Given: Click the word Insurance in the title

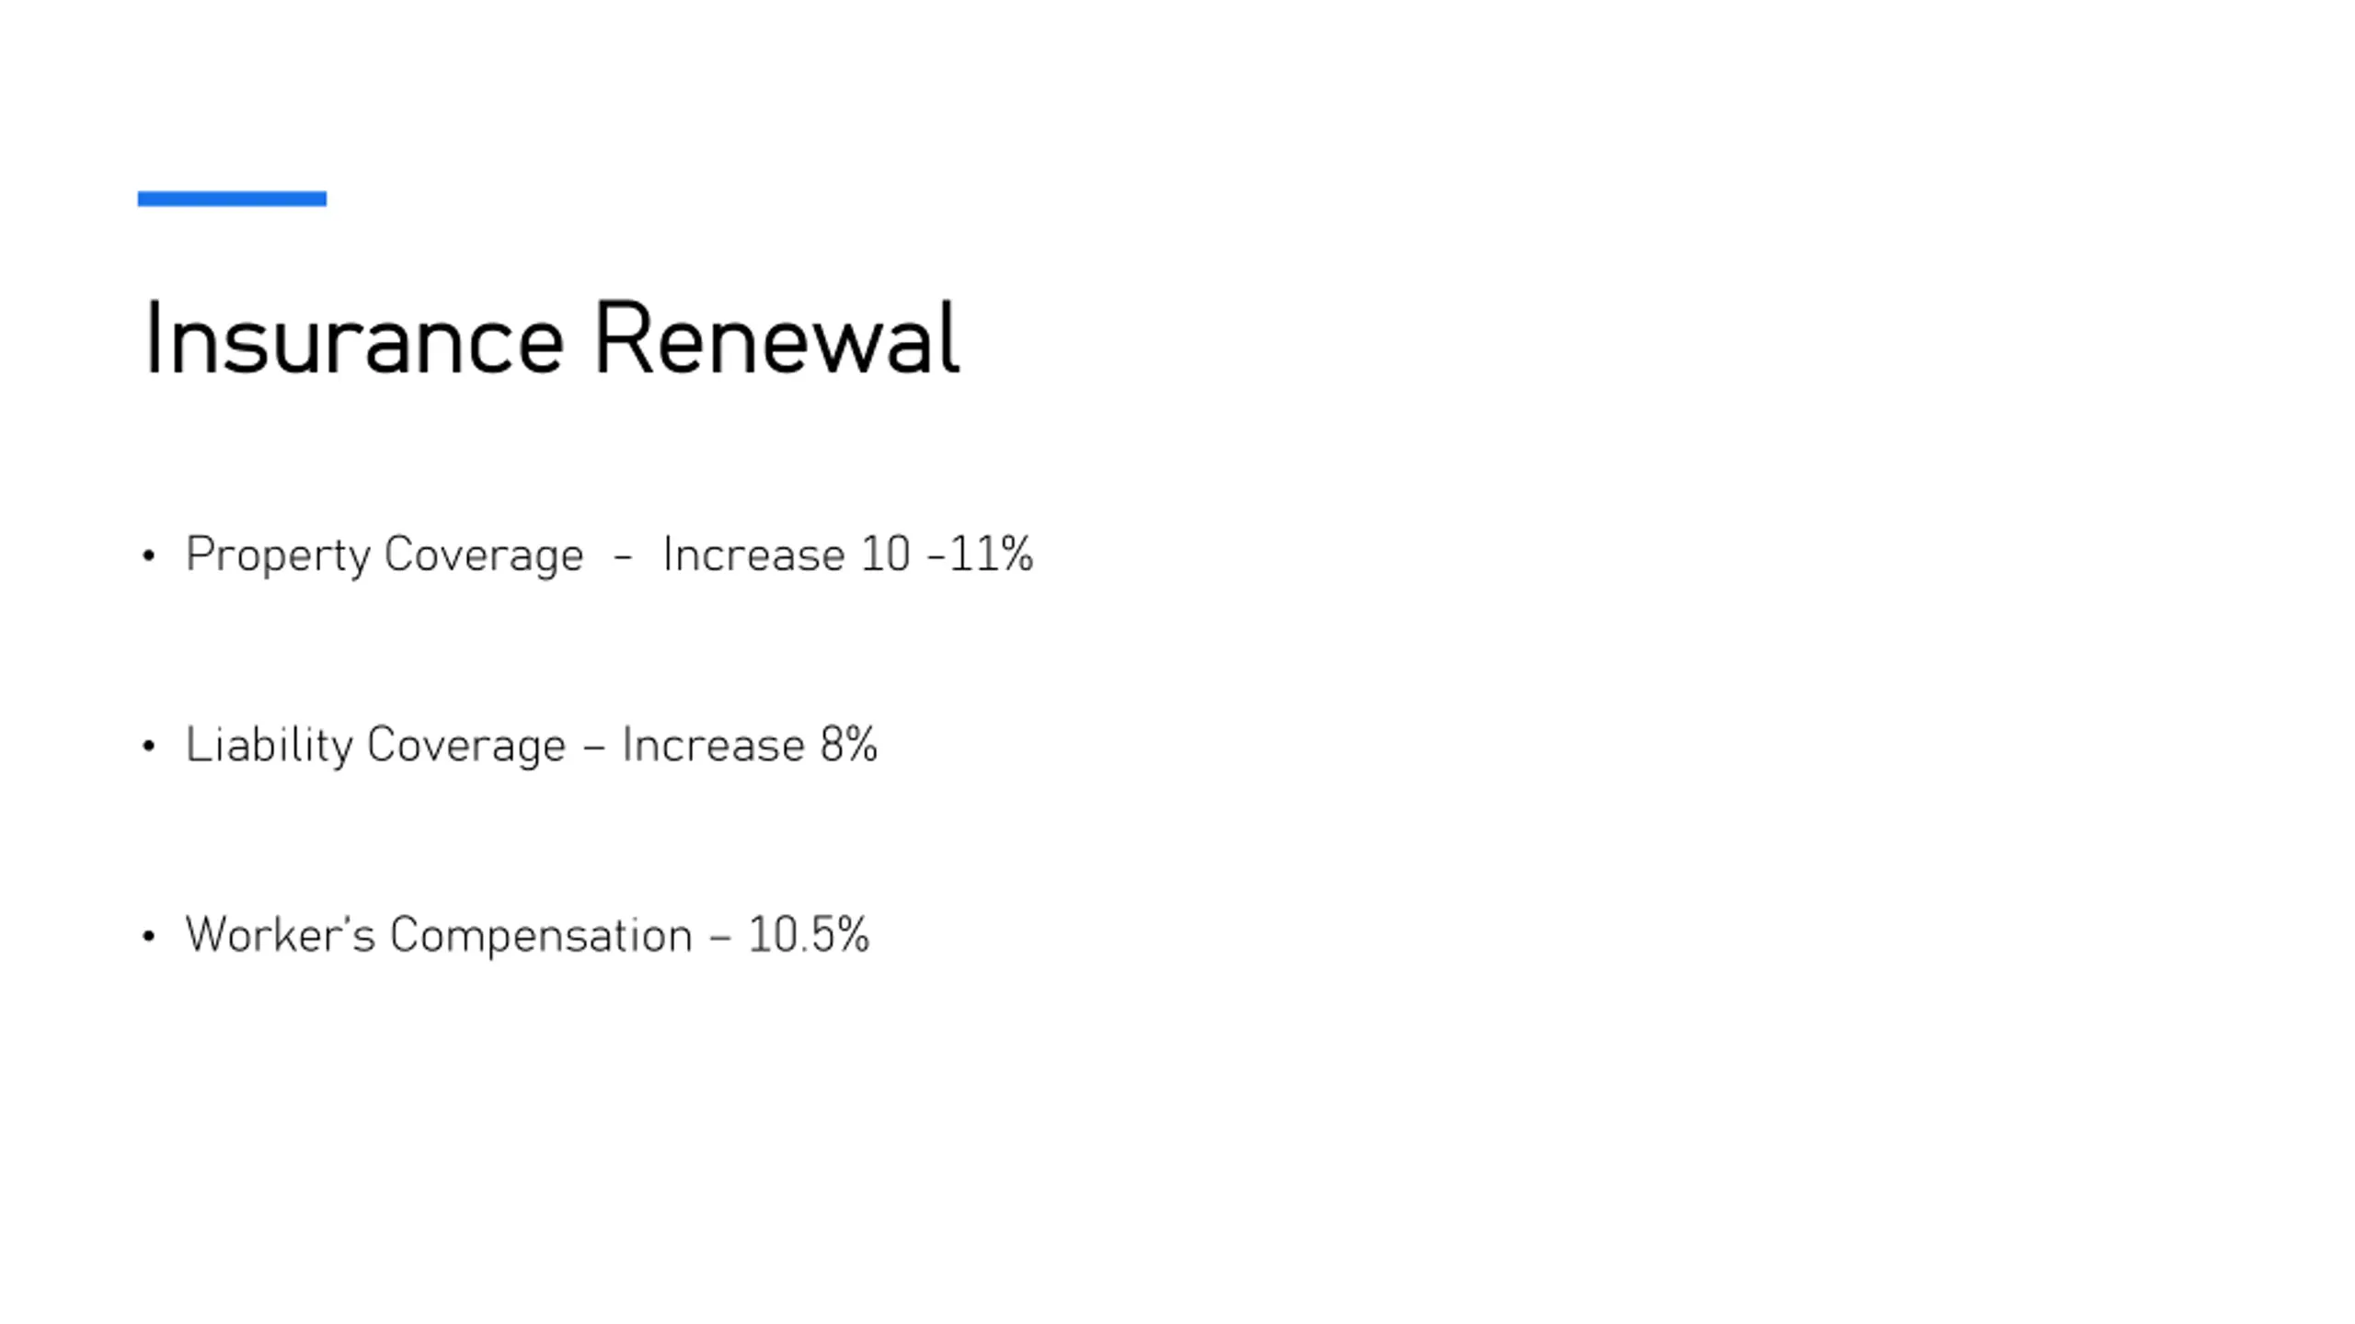Looking at the screenshot, I should point(354,338).
